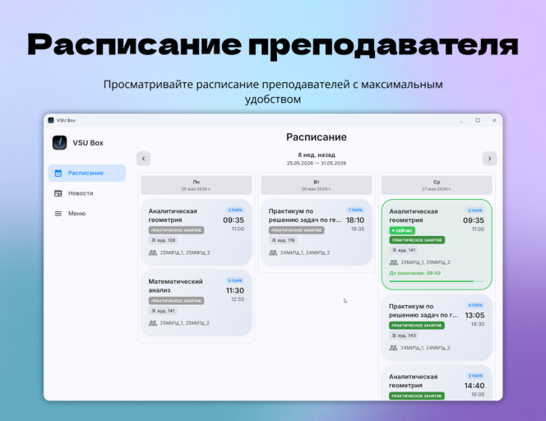Click groups 24МИ1д_1 on Tuesday's card
The height and width of the screenshot is (421, 546).
tap(305, 252)
